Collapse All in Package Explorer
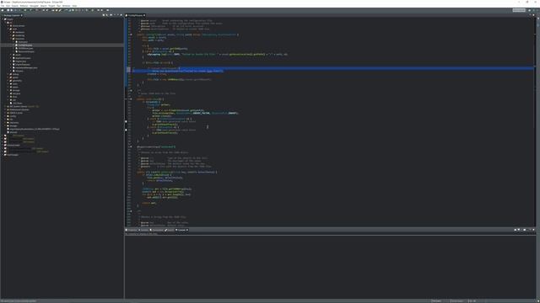The height and width of the screenshot is (303, 540). (104, 15)
